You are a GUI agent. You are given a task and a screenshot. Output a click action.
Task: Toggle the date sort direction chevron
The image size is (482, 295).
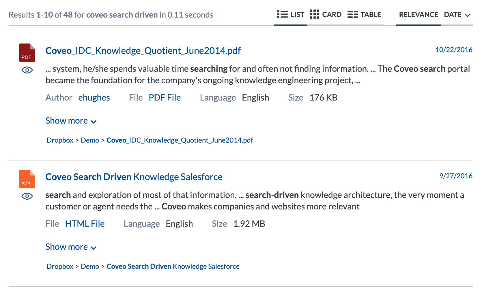[x=468, y=15]
